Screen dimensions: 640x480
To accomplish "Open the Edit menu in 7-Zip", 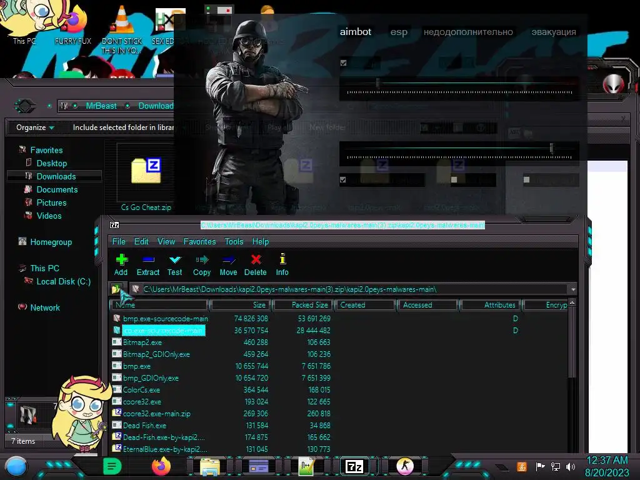I will 141,242.
